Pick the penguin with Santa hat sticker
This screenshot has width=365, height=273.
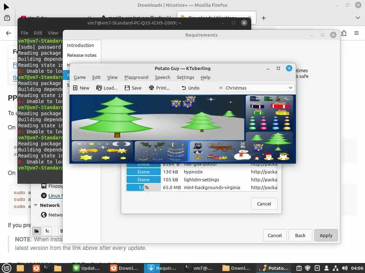[x=268, y=156]
